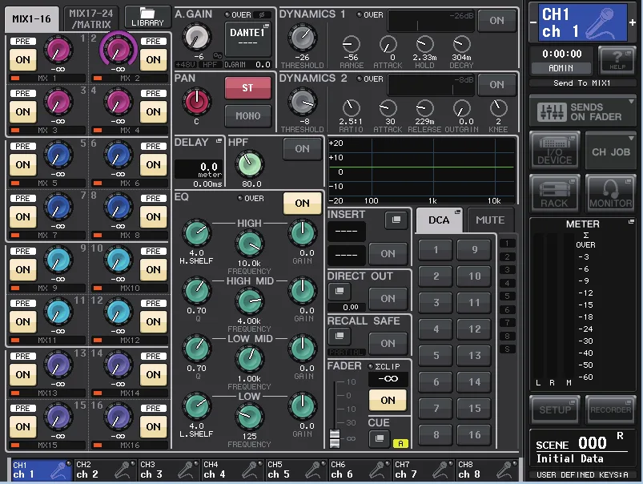Expand the DCA popup corner icon
The image size is (643, 484).
(x=457, y=212)
